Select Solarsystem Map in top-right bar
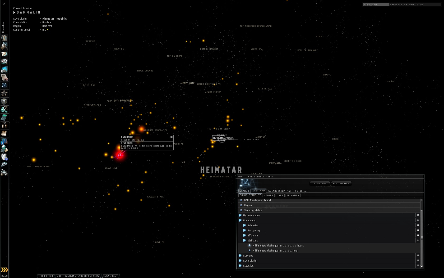 coord(402,5)
